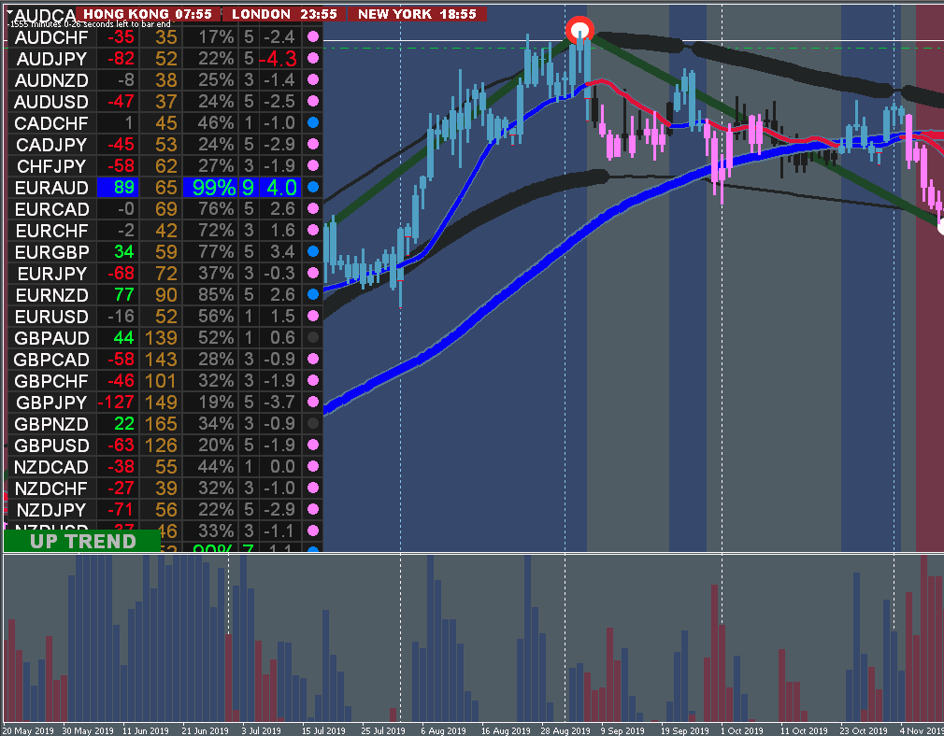Click the blue signal dot in EURNZD row
944x736 pixels.
click(313, 294)
